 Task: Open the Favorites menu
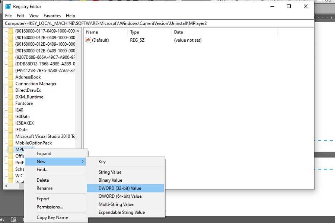click(52, 16)
